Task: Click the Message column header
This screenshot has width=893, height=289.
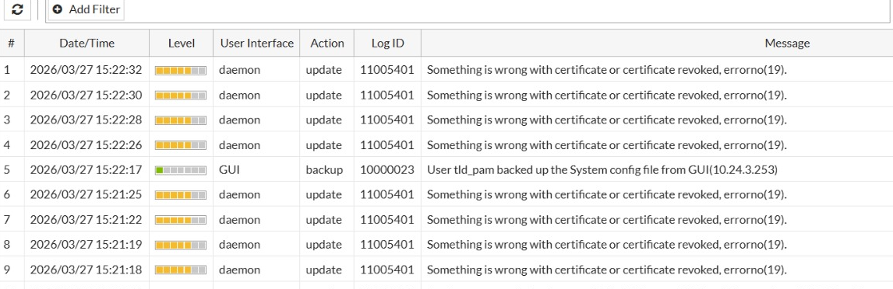Action: (787, 44)
